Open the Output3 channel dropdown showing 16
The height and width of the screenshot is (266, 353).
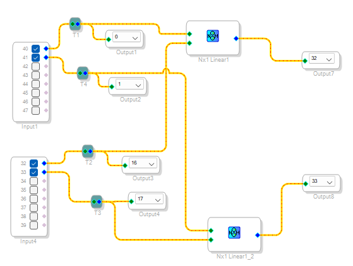pos(143,163)
